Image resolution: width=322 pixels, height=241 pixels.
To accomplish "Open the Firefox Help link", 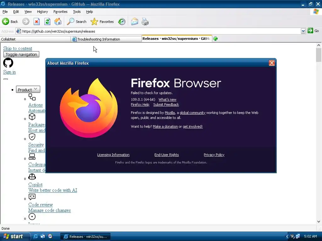I will click(140, 105).
